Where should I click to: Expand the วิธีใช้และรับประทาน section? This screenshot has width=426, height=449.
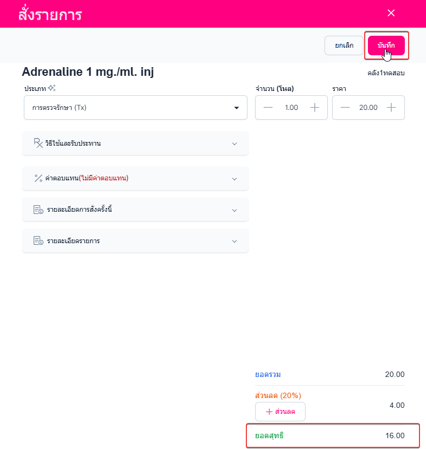234,144
